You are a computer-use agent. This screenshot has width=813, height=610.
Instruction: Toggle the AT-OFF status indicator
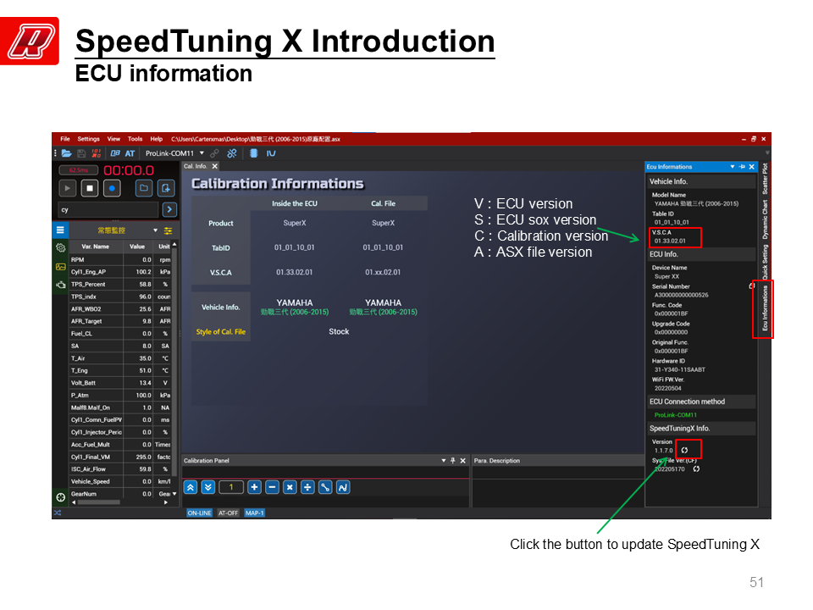(x=228, y=513)
